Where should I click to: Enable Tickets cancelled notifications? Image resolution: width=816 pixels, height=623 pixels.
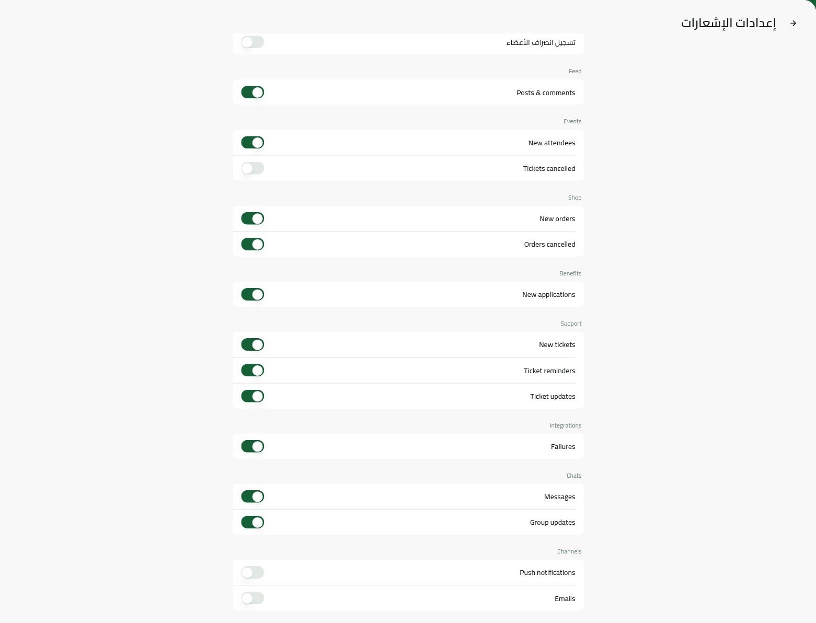252,168
